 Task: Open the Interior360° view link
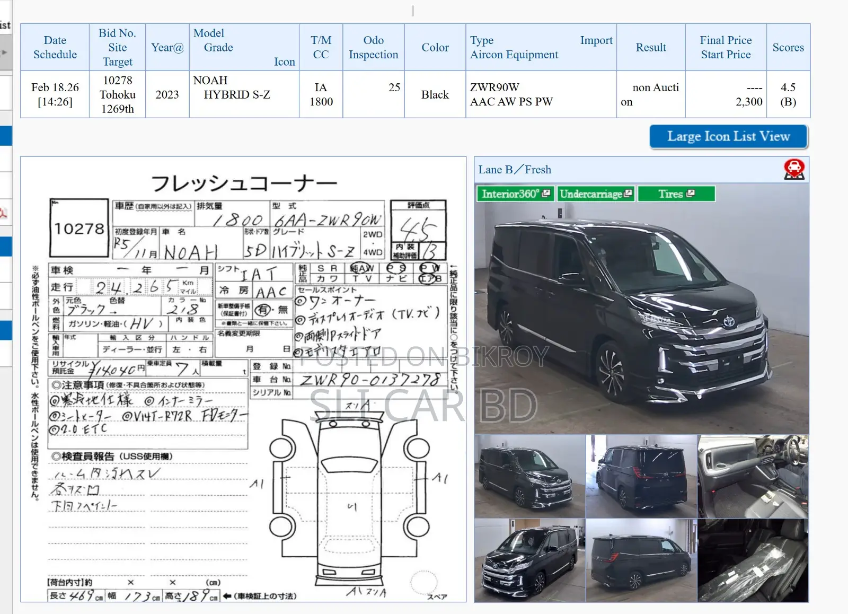(516, 194)
